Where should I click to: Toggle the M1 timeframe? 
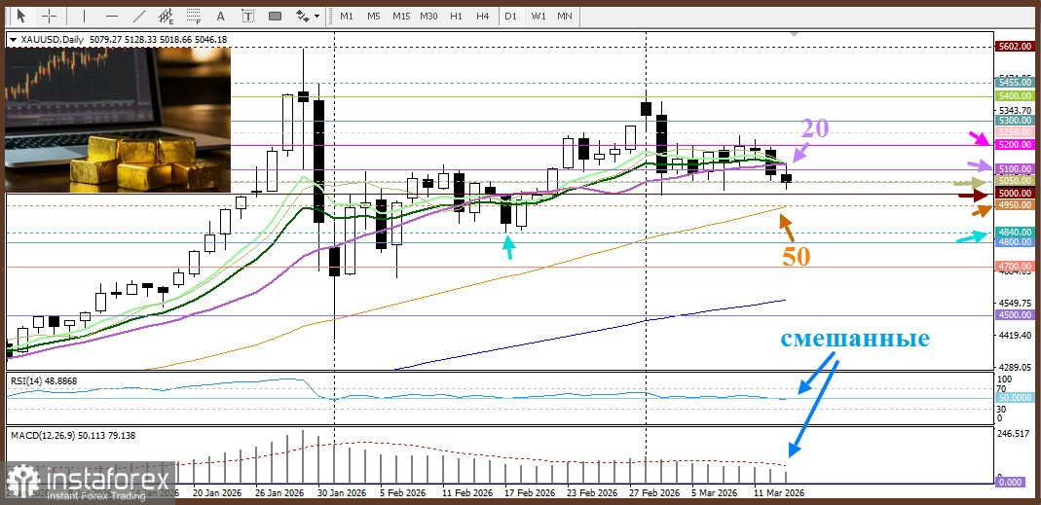(x=347, y=16)
